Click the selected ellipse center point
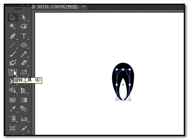189x140 pixels. point(123,85)
